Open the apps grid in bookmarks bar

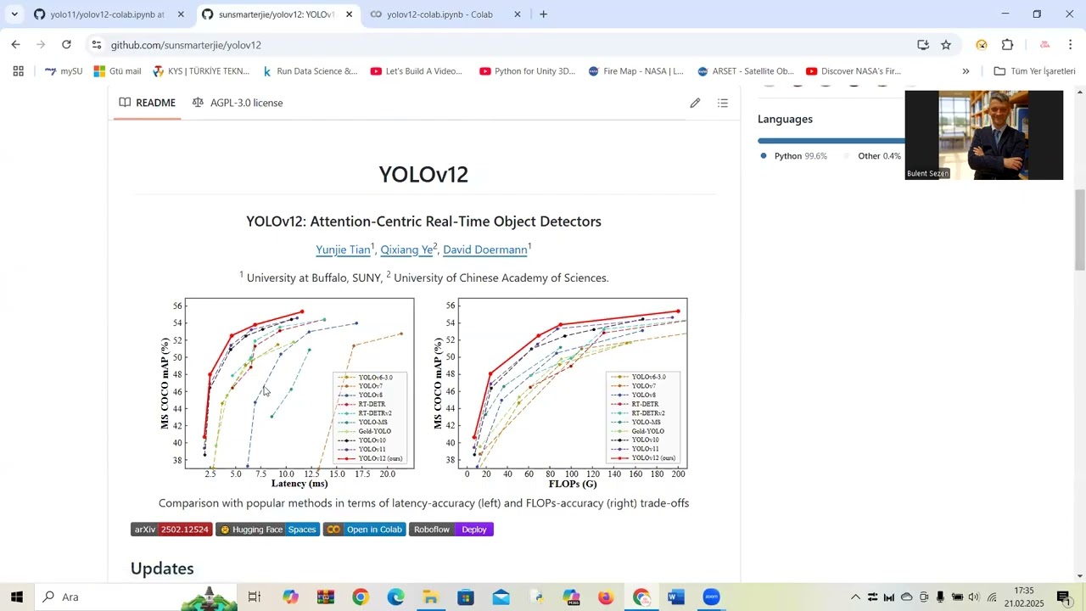[x=18, y=71]
